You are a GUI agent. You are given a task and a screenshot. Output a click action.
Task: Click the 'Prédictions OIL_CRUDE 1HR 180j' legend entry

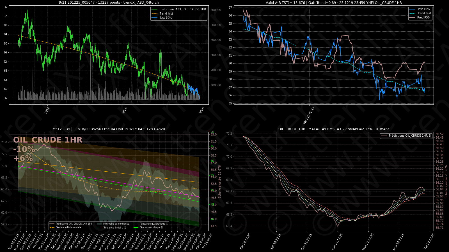[74, 224]
